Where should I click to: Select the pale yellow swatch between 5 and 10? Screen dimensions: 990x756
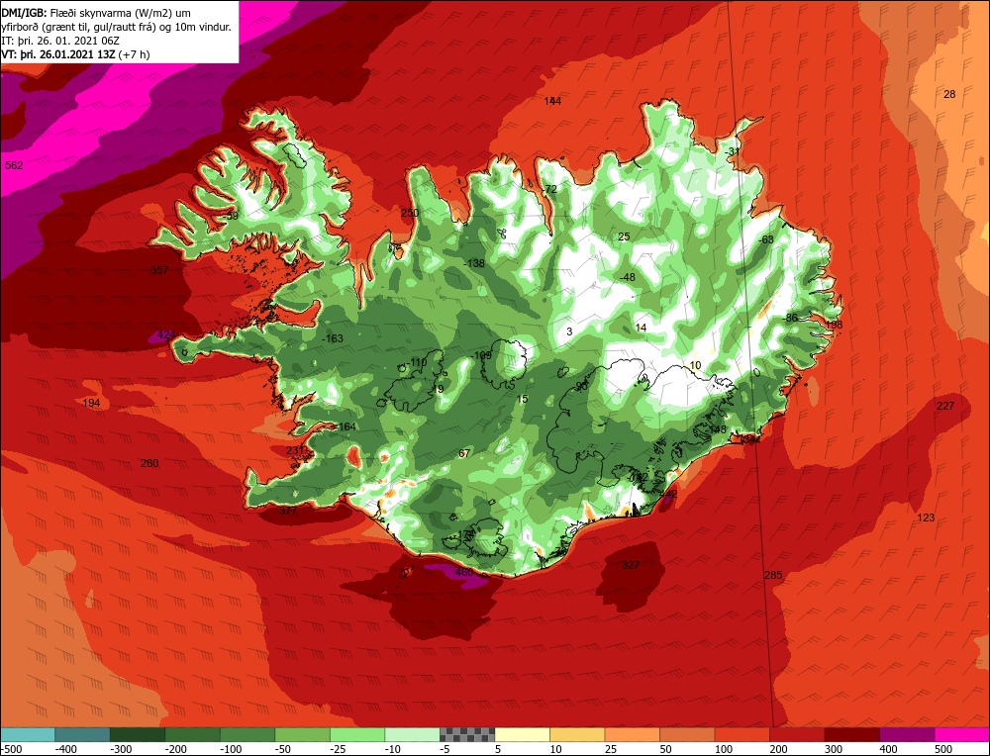pos(522,734)
